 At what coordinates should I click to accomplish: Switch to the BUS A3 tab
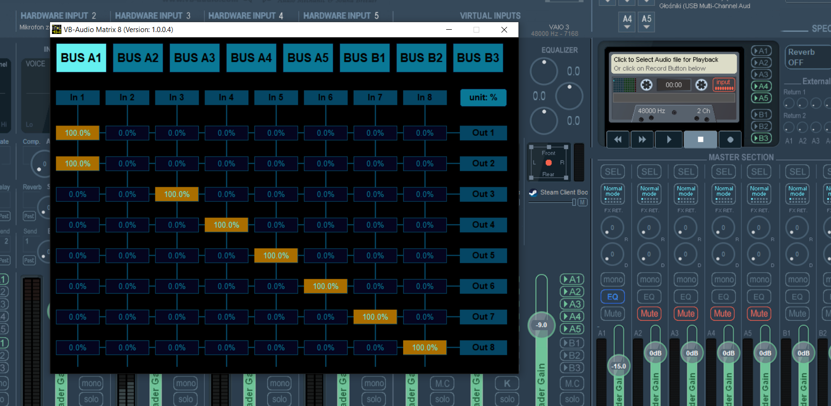pyautogui.click(x=195, y=58)
